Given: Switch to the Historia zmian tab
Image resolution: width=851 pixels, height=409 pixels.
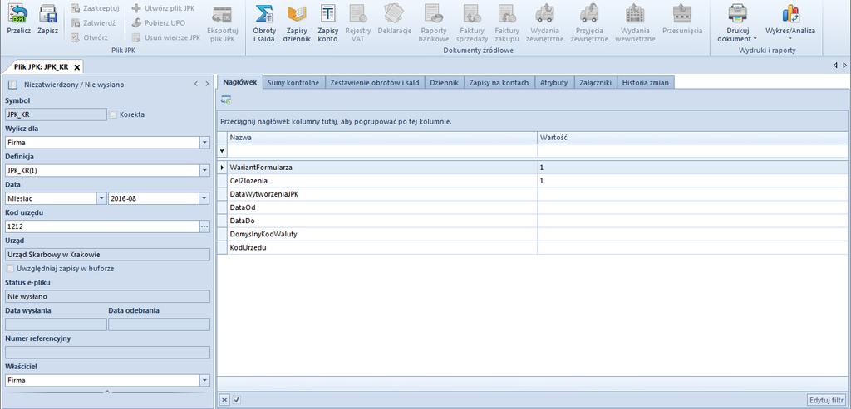Looking at the screenshot, I should click(x=646, y=83).
